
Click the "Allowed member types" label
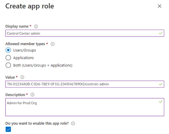25,44
